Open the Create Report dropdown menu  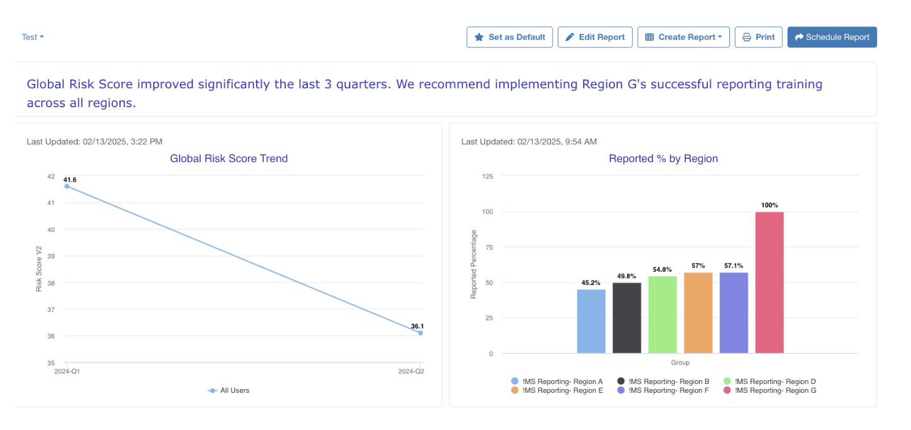click(x=683, y=37)
